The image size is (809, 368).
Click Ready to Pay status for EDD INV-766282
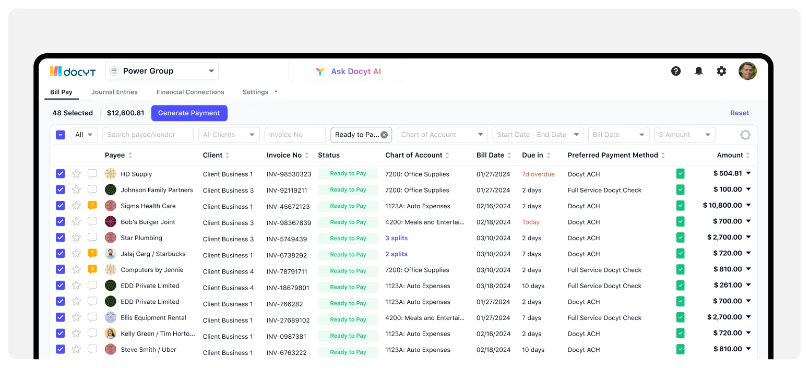pos(348,303)
